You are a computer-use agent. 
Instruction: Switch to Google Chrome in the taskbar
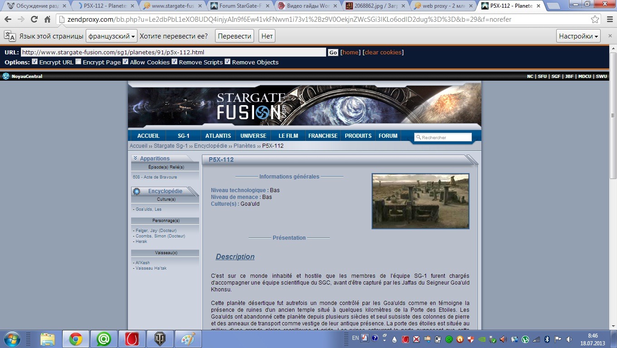[75, 339]
